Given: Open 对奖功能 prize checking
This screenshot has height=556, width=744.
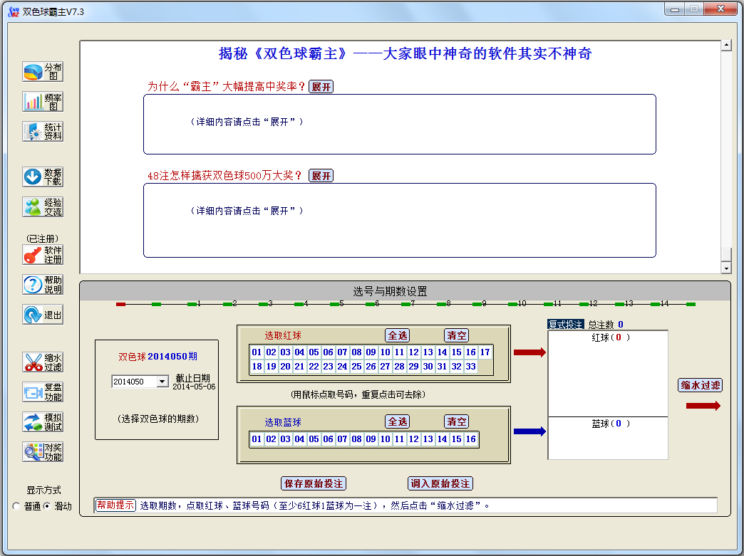Looking at the screenshot, I should coord(43,452).
